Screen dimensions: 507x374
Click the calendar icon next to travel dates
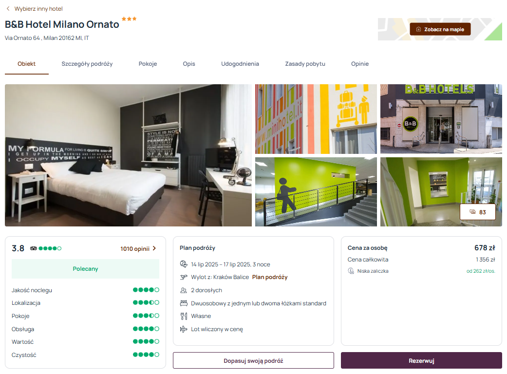184,264
